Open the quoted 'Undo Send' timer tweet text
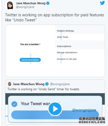The image size is (108, 126). (x=43, y=89)
